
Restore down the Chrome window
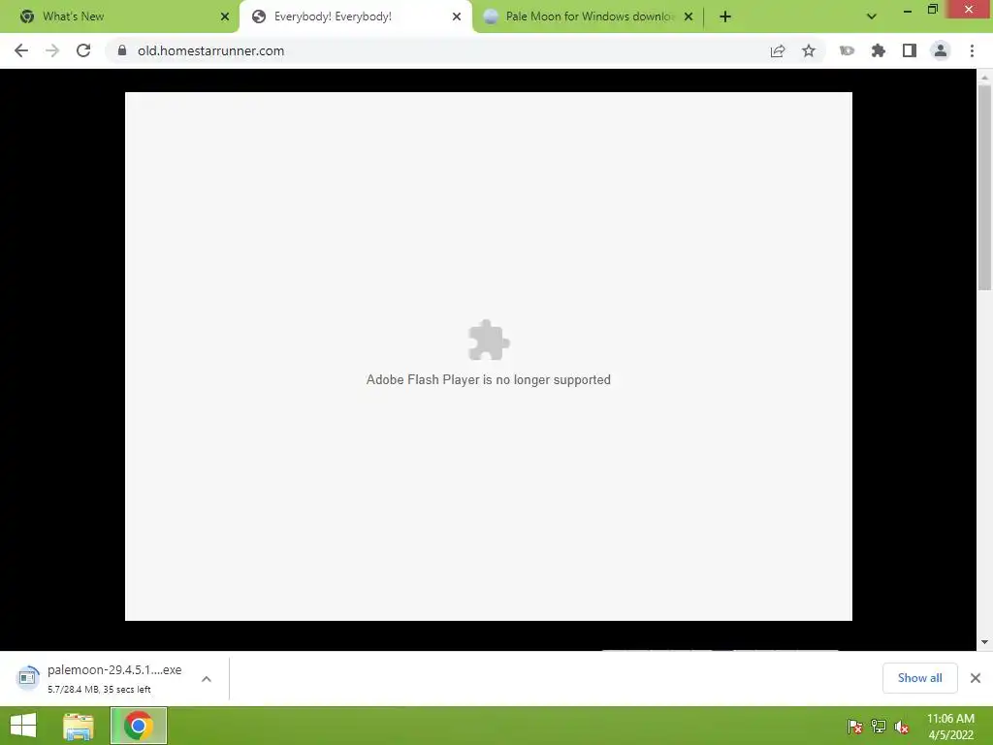click(933, 9)
